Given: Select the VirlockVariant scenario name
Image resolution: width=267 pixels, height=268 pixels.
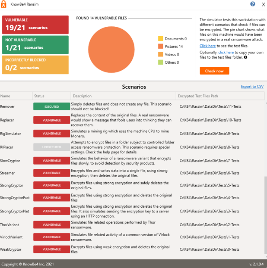Looking at the screenshot, I should (x=11, y=237).
